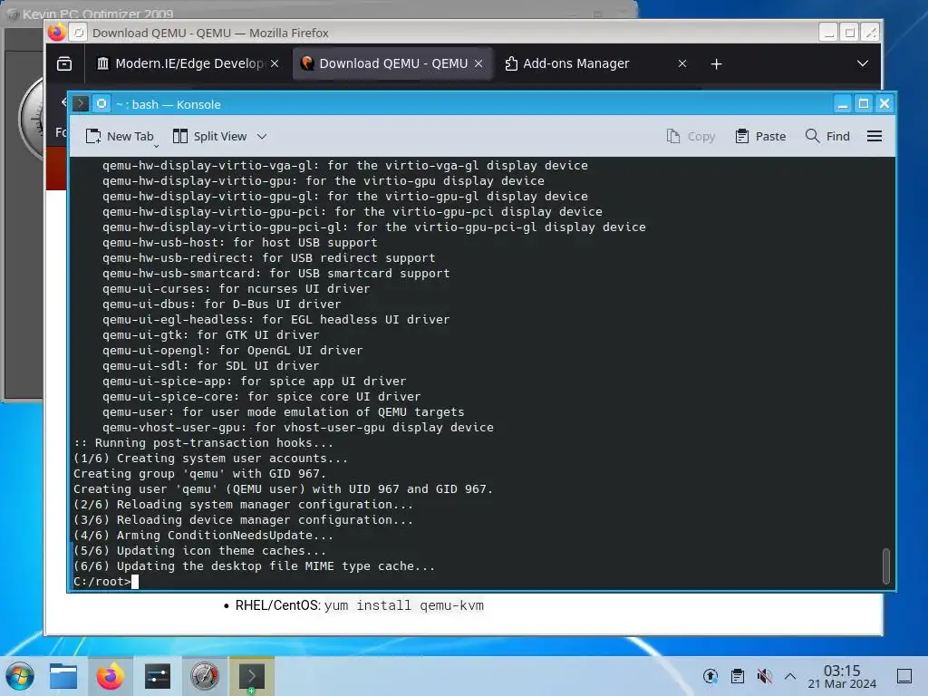Click the updates tray icon in system tray
Screen dimensions: 928x696
pyautogui.click(x=710, y=676)
